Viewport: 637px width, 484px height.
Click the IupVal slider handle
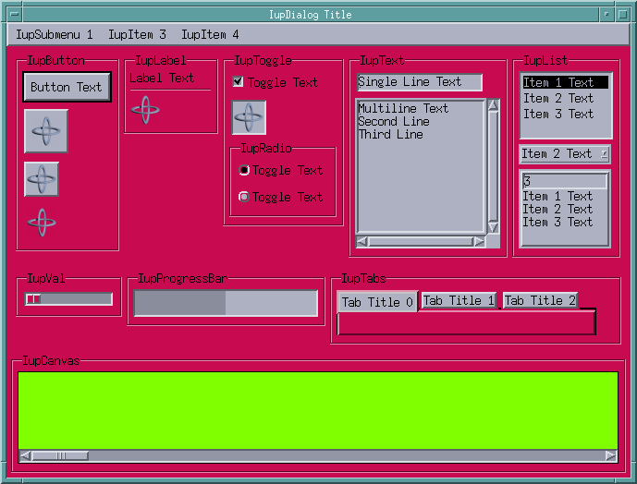[33, 299]
